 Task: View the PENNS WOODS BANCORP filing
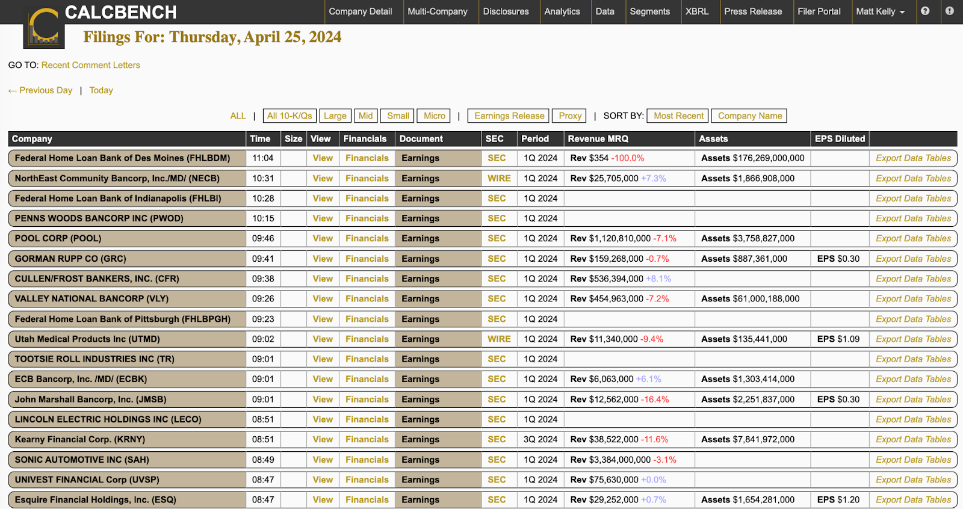[323, 218]
